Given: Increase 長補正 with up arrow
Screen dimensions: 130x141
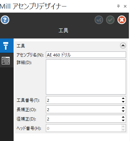Looking at the screenshot, I should (123, 108).
